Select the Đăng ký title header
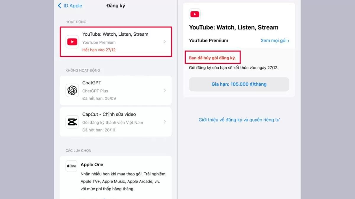This screenshot has height=199, width=355. 115,5
